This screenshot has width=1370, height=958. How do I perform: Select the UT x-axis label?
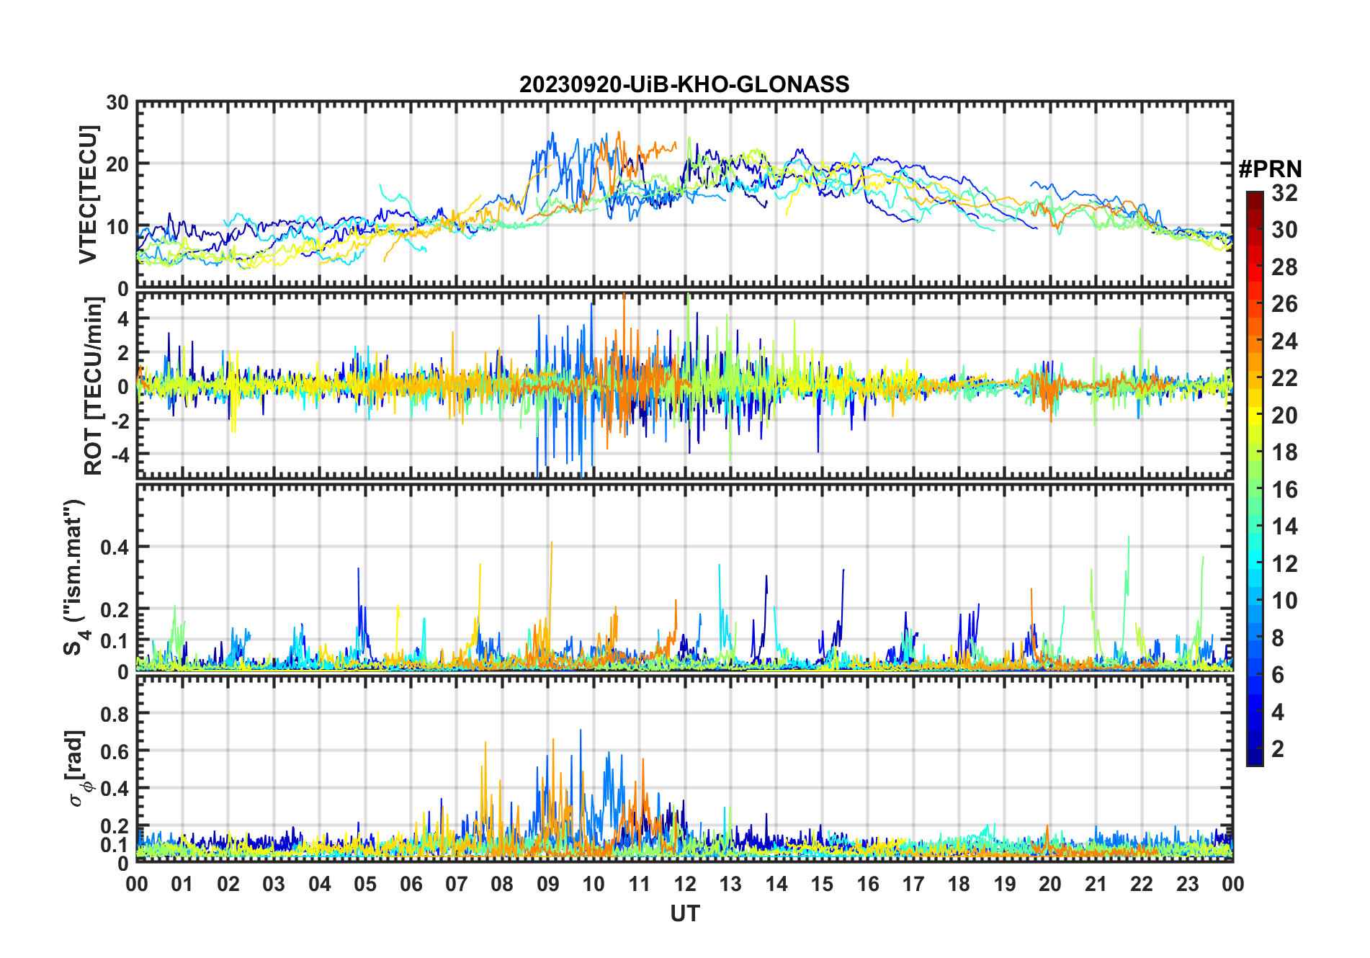coord(684,913)
